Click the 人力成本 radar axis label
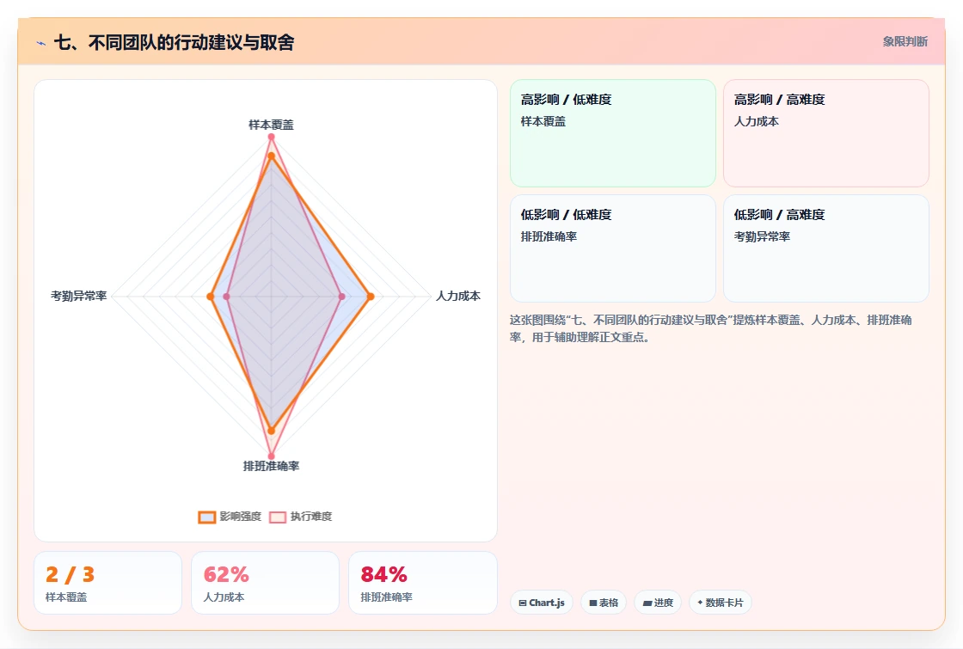 458,296
